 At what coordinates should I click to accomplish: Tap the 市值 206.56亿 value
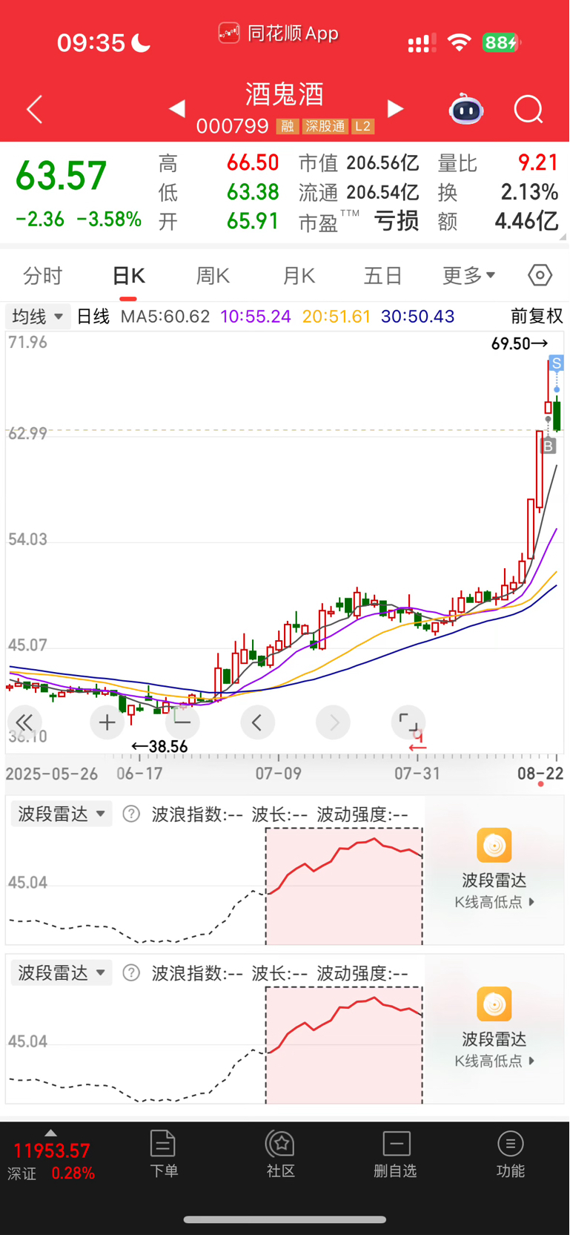click(382, 163)
